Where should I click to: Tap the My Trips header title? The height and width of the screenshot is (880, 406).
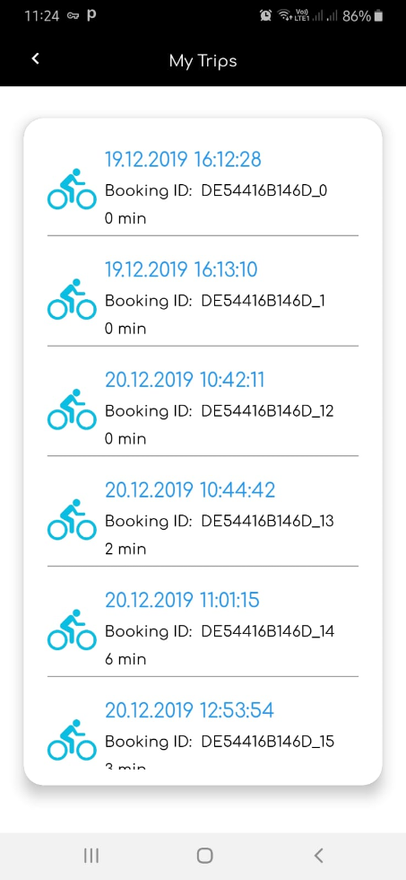click(x=203, y=61)
